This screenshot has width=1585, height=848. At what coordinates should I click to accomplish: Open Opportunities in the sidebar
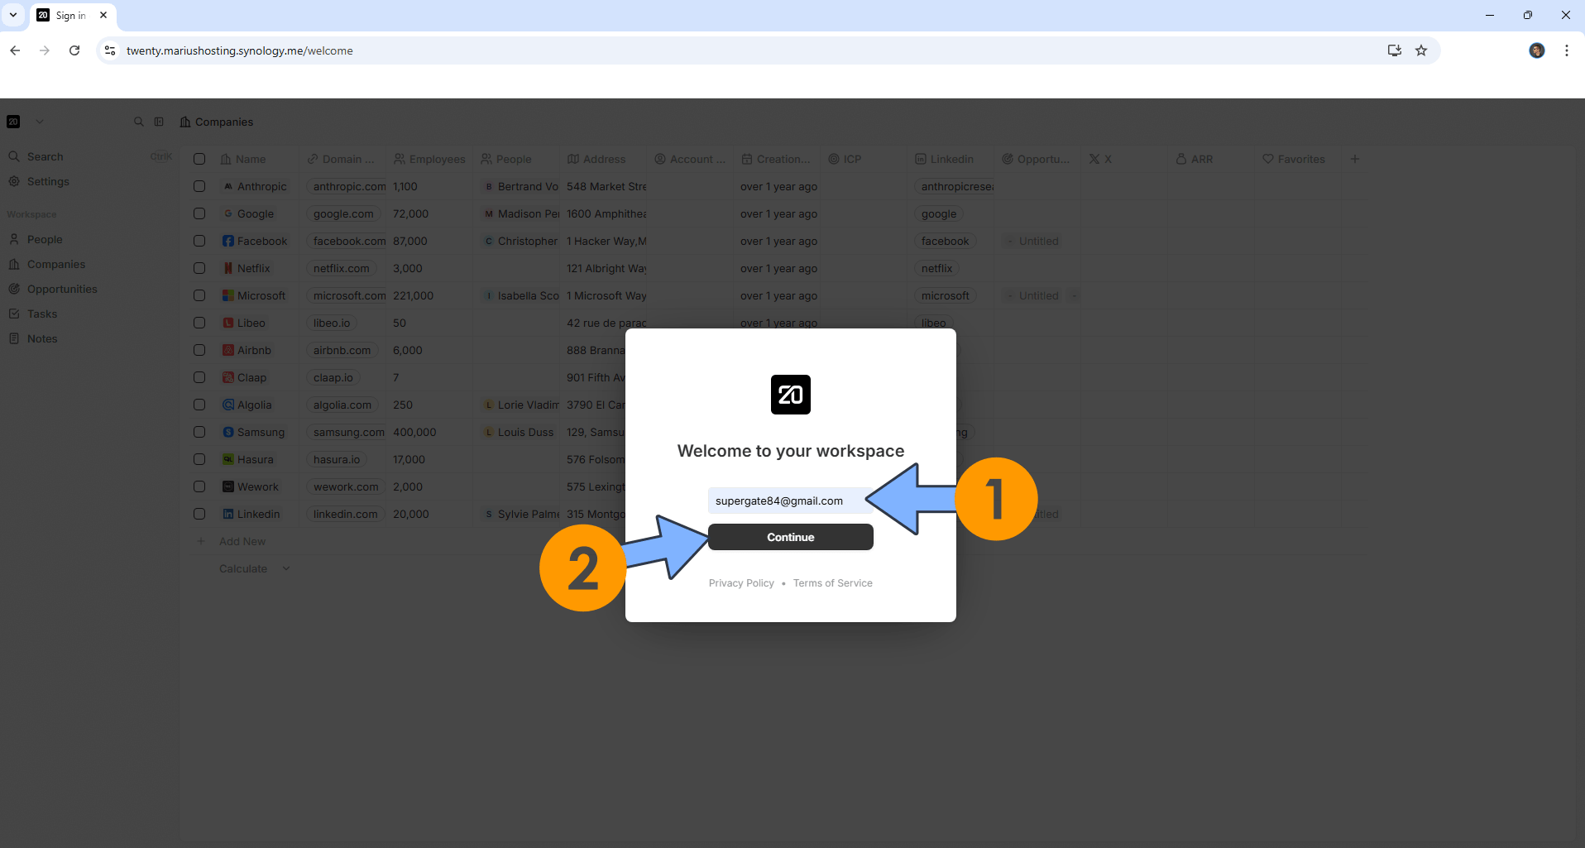coord(62,289)
